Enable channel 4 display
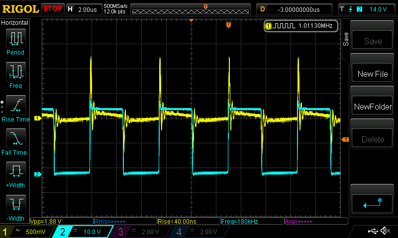This screenshot has width=398, height=238. coord(199,232)
